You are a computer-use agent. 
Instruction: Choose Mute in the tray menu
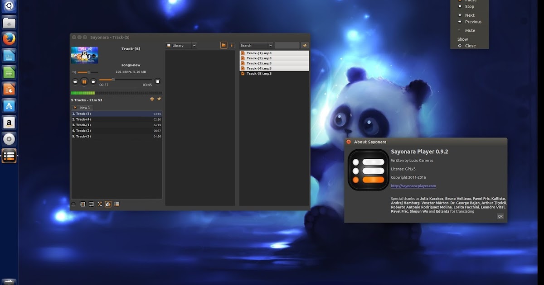[470, 31]
